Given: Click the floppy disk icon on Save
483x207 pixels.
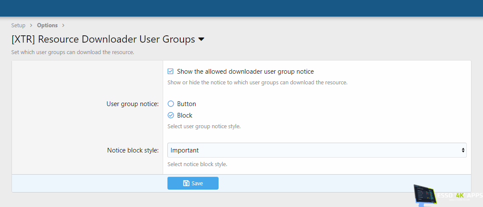Looking at the screenshot, I should [186, 183].
